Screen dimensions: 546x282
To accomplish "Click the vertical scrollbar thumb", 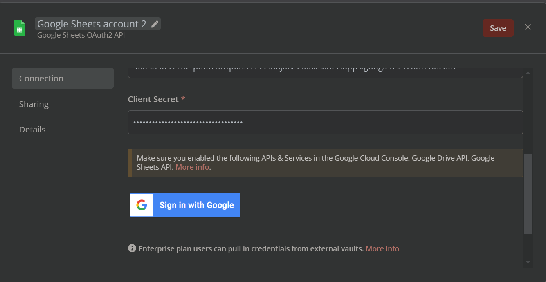I will pyautogui.click(x=528, y=194).
